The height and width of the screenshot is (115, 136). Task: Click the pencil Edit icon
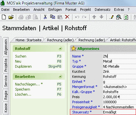[x=112, y=17]
